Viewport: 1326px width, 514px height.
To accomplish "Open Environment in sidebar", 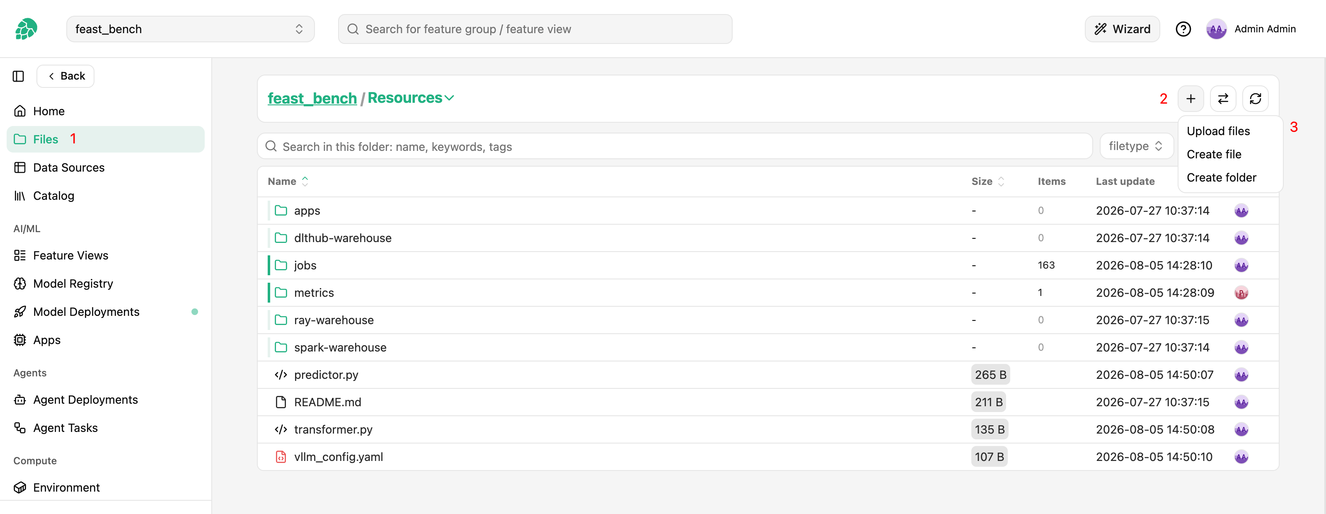I will point(106,487).
